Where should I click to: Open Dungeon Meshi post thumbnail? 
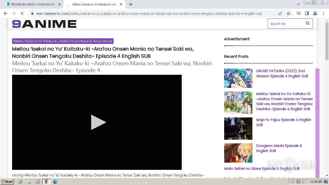(238, 153)
